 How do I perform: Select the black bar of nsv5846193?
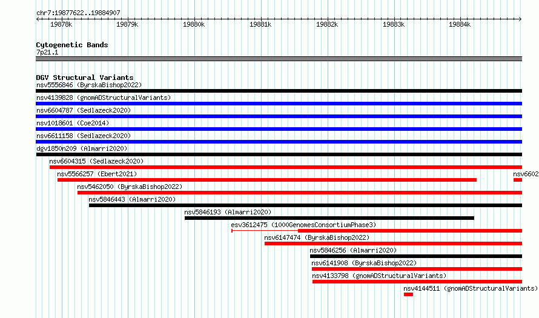point(329,218)
